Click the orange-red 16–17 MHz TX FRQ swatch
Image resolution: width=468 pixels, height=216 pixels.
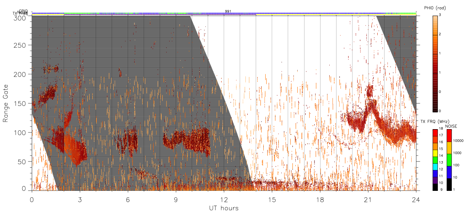coord(435,139)
